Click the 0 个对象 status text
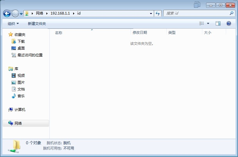Viewport: 238px width, 157px height. click(x=33, y=143)
